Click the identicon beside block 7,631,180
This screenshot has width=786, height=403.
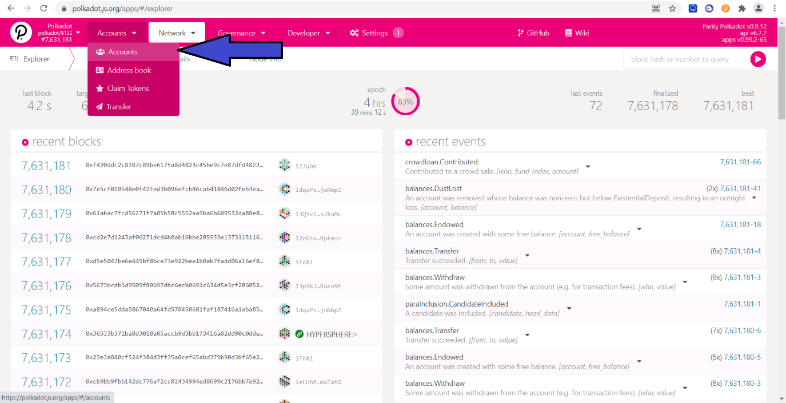pyautogui.click(x=284, y=190)
